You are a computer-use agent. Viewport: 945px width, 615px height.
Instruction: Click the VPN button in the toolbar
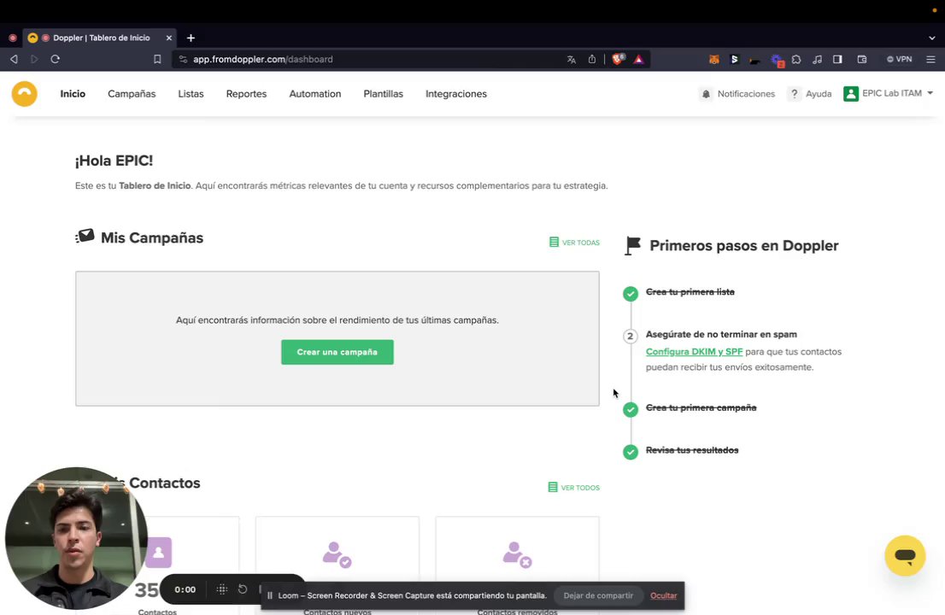coord(899,59)
